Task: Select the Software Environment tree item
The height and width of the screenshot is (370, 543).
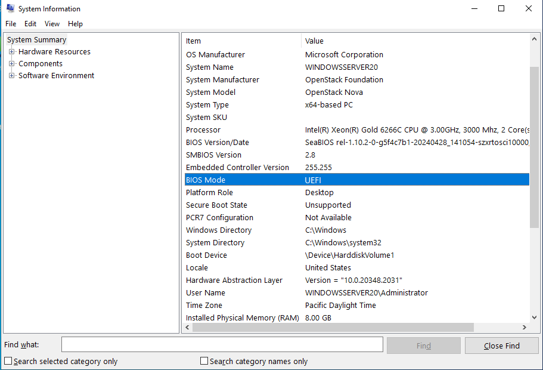Action: 56,75
